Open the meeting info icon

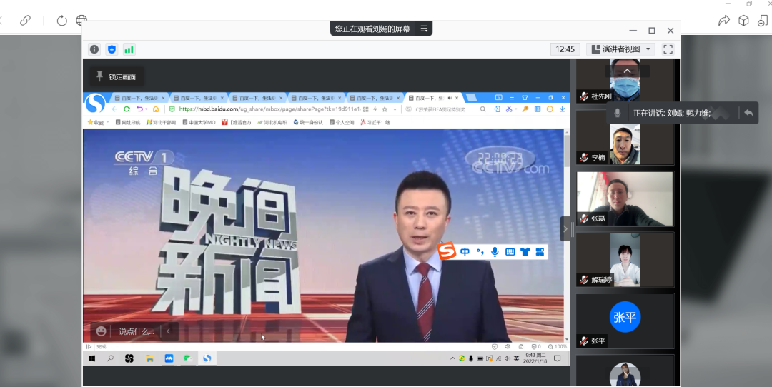[x=94, y=49]
